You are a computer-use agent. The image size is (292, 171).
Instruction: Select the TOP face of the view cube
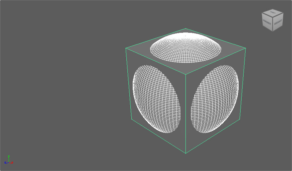272,13
